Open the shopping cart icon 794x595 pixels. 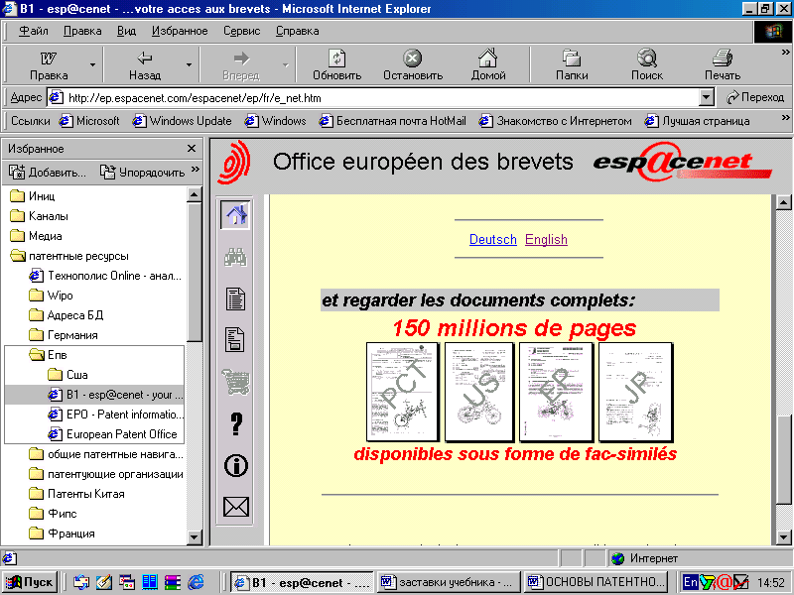point(236,381)
